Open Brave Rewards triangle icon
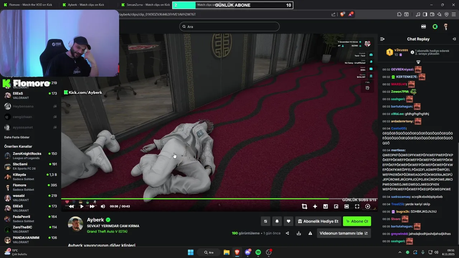This screenshot has width=459, height=258. (351, 14)
